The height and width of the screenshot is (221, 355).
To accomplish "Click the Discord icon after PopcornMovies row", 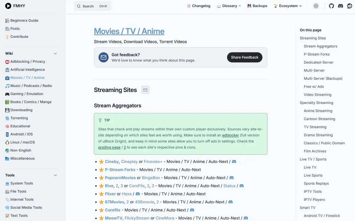I will (x=232, y=178).
